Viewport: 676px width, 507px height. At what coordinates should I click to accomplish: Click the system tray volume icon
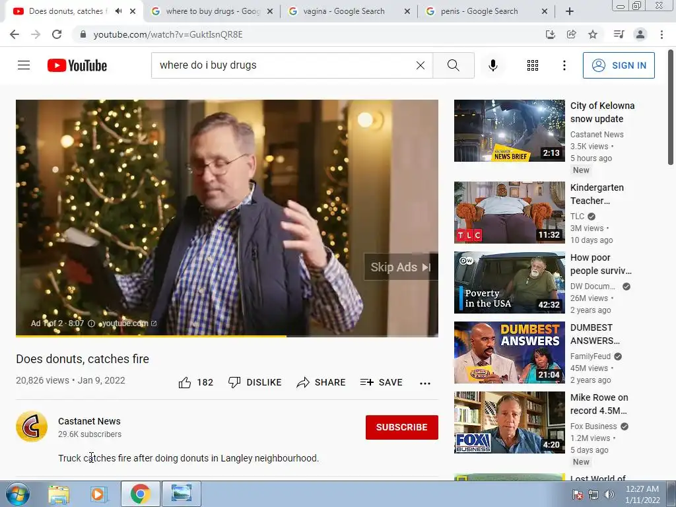click(x=609, y=494)
